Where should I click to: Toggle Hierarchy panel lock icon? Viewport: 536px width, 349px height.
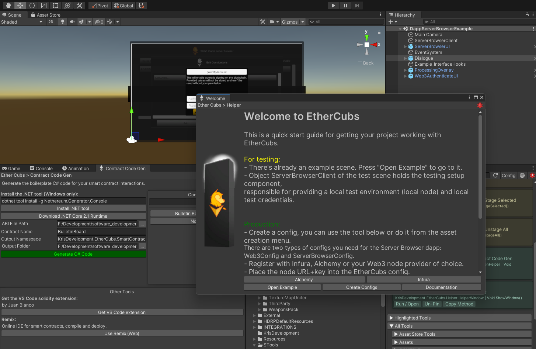click(x=527, y=14)
